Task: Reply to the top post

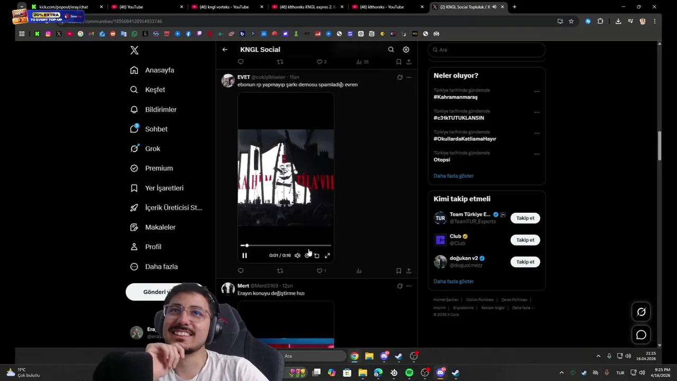Action: coord(241,62)
